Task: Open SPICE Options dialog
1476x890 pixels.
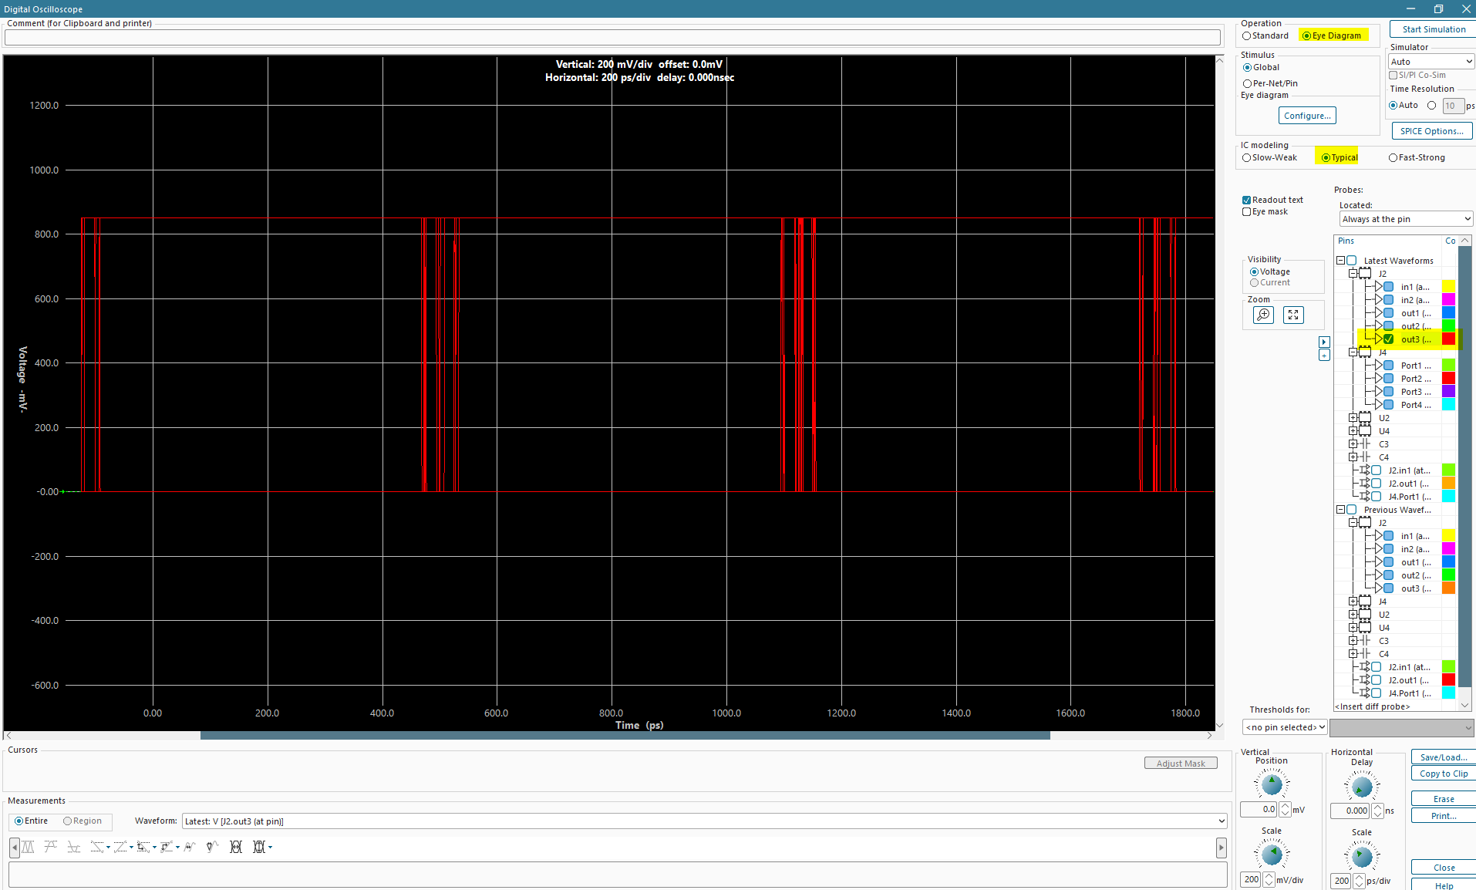Action: [1431, 130]
